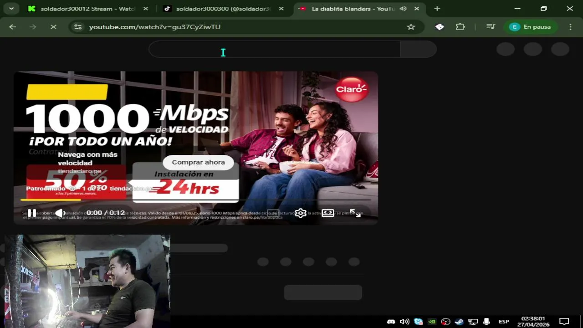Viewport: 583px width, 328px height.
Task: Focus the YouTube search box
Action: point(275,49)
